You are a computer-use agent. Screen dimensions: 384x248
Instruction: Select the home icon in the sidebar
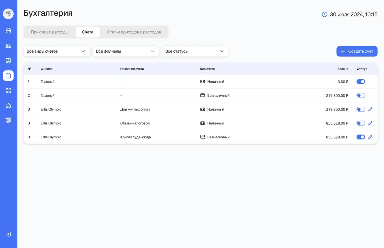(x=8, y=105)
